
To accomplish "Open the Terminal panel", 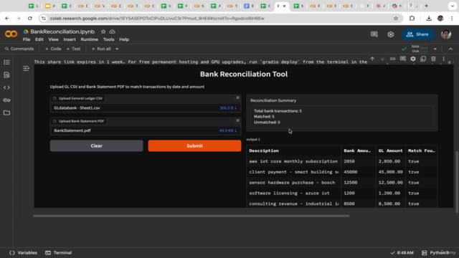I will point(59,253).
